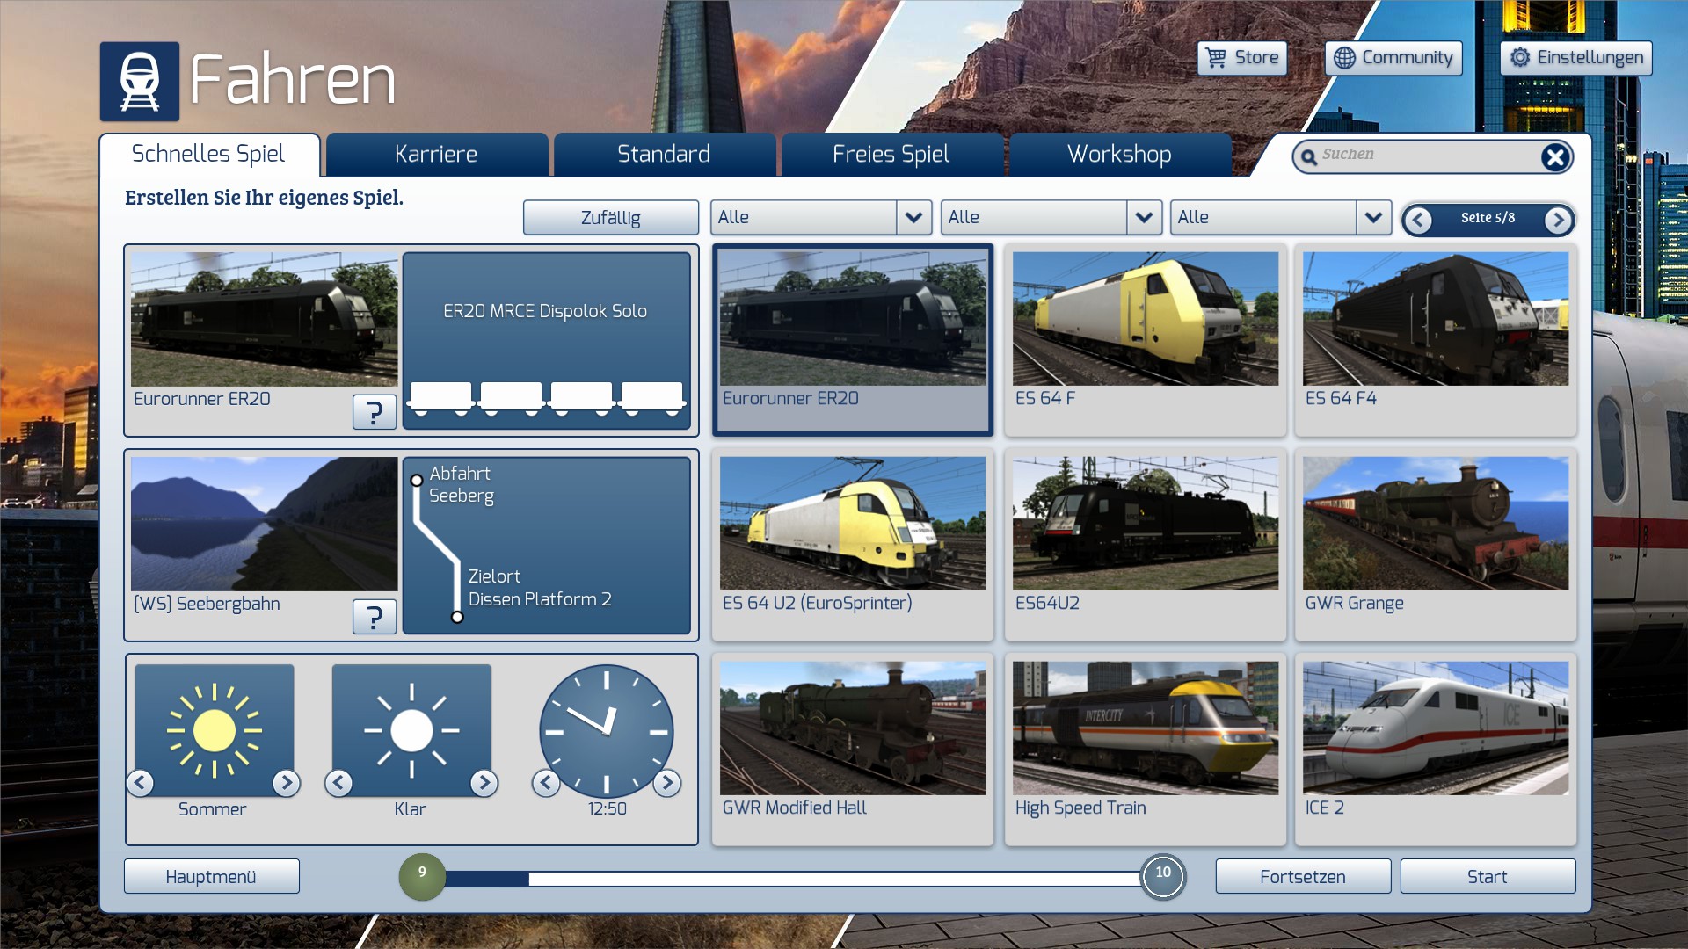The width and height of the screenshot is (1688, 949).
Task: Select the ICE 2 train thumbnail
Action: 1435,728
